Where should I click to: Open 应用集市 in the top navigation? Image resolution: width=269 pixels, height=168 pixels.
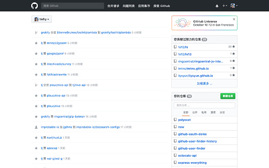(x=144, y=6)
